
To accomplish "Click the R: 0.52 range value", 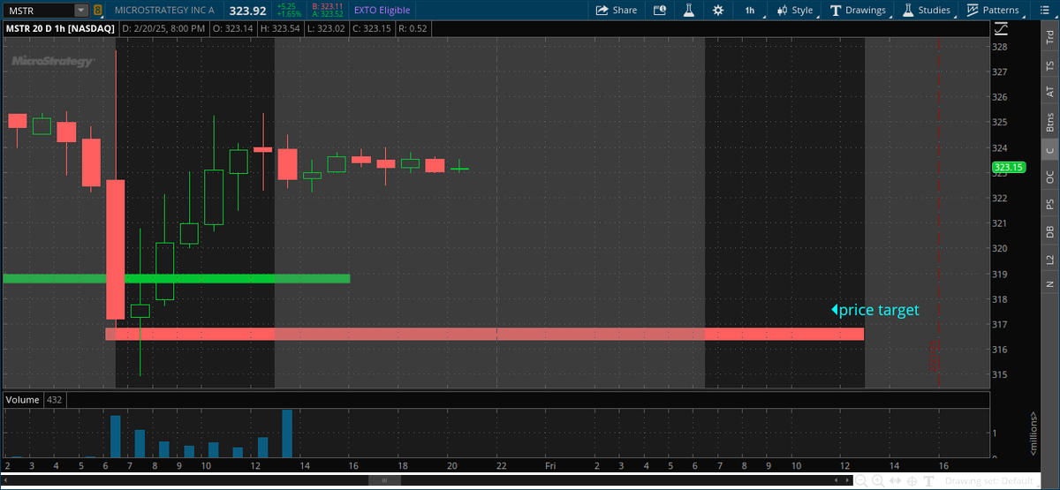I will pos(413,28).
